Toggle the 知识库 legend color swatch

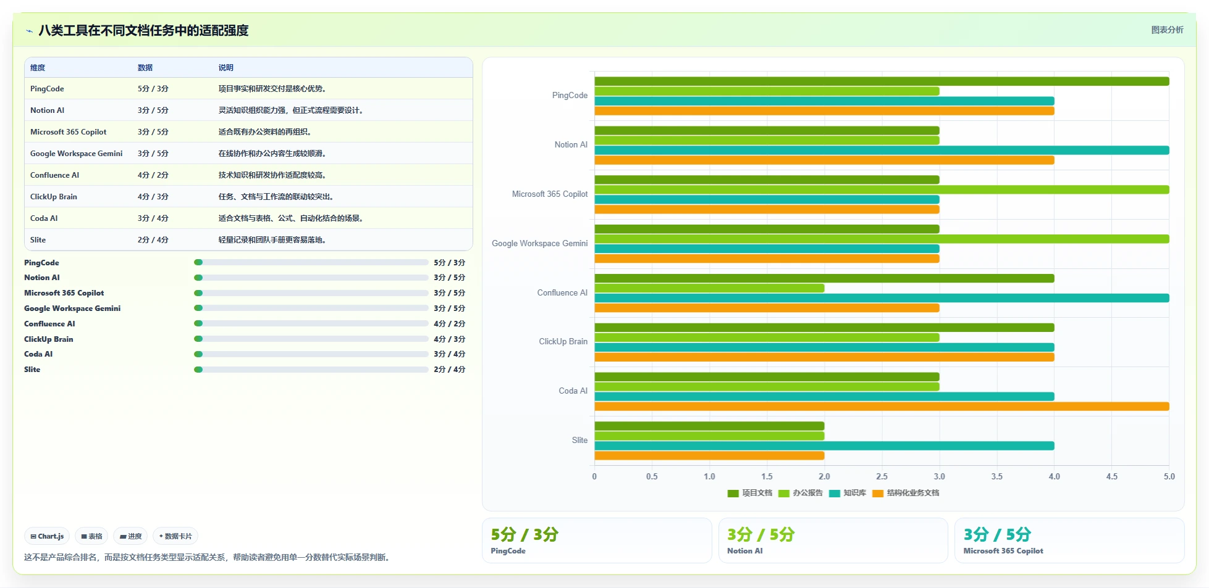click(835, 493)
